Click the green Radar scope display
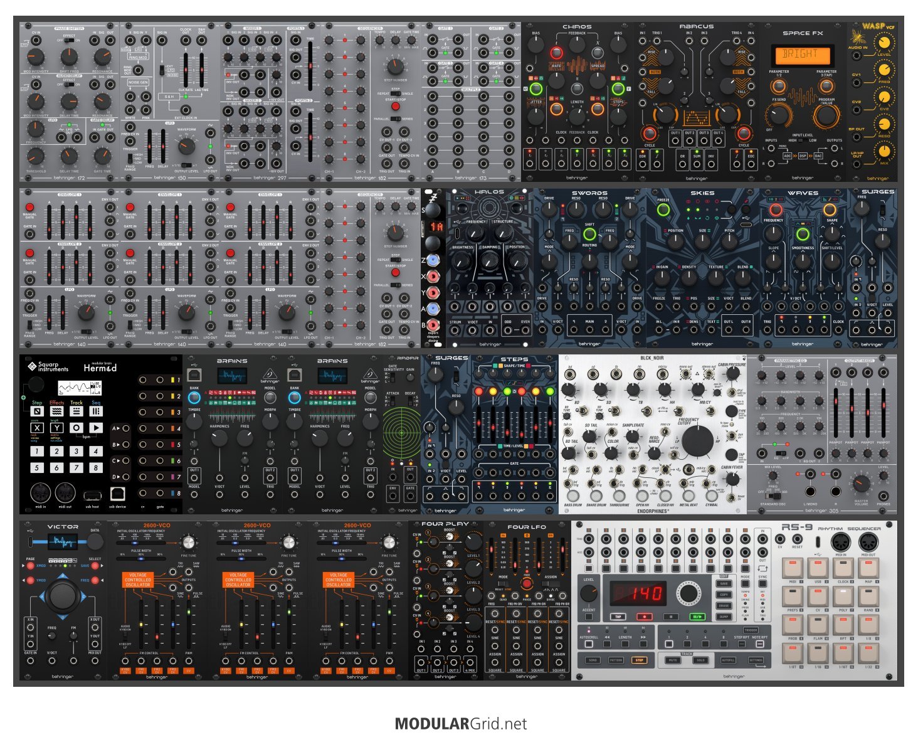Screen dimensions: 923x737 (402, 432)
